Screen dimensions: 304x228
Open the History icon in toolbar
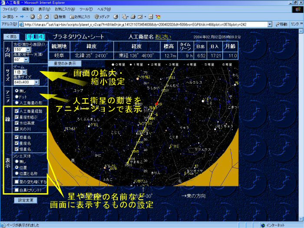[x=116, y=17]
